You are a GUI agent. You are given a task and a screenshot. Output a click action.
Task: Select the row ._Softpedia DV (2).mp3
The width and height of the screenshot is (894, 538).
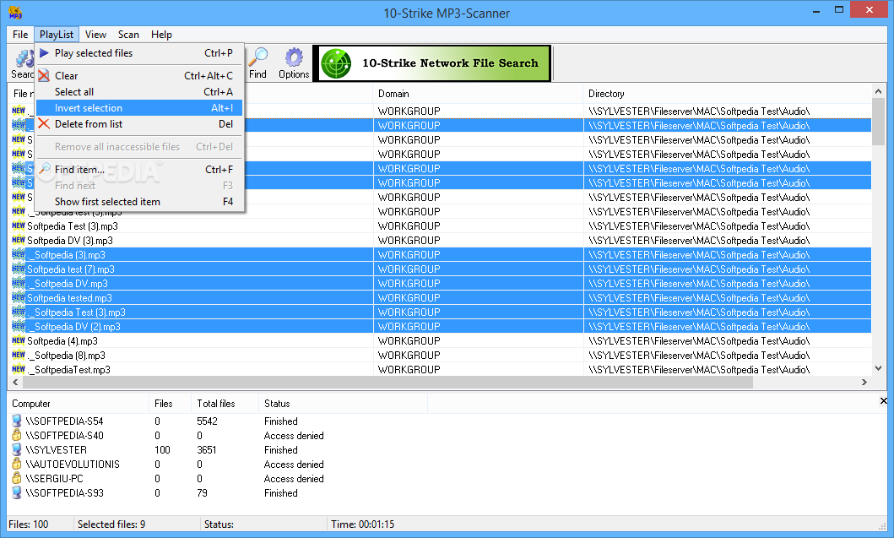pyautogui.click(x=441, y=326)
